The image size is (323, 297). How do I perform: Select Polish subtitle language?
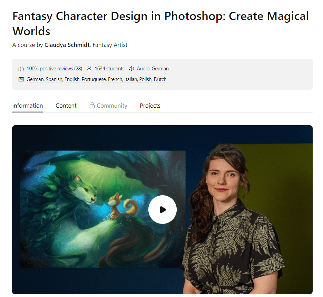tap(145, 79)
